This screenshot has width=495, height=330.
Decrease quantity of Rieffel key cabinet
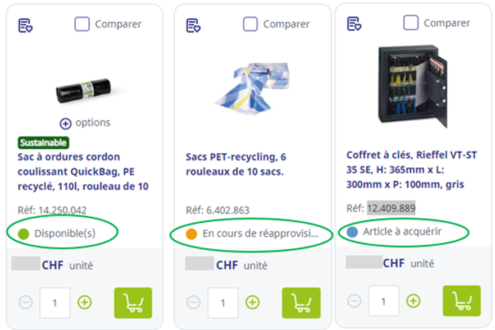coord(354,301)
